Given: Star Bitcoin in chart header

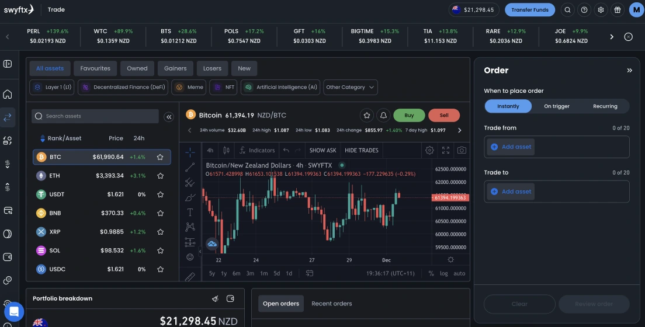Looking at the screenshot, I should point(366,115).
